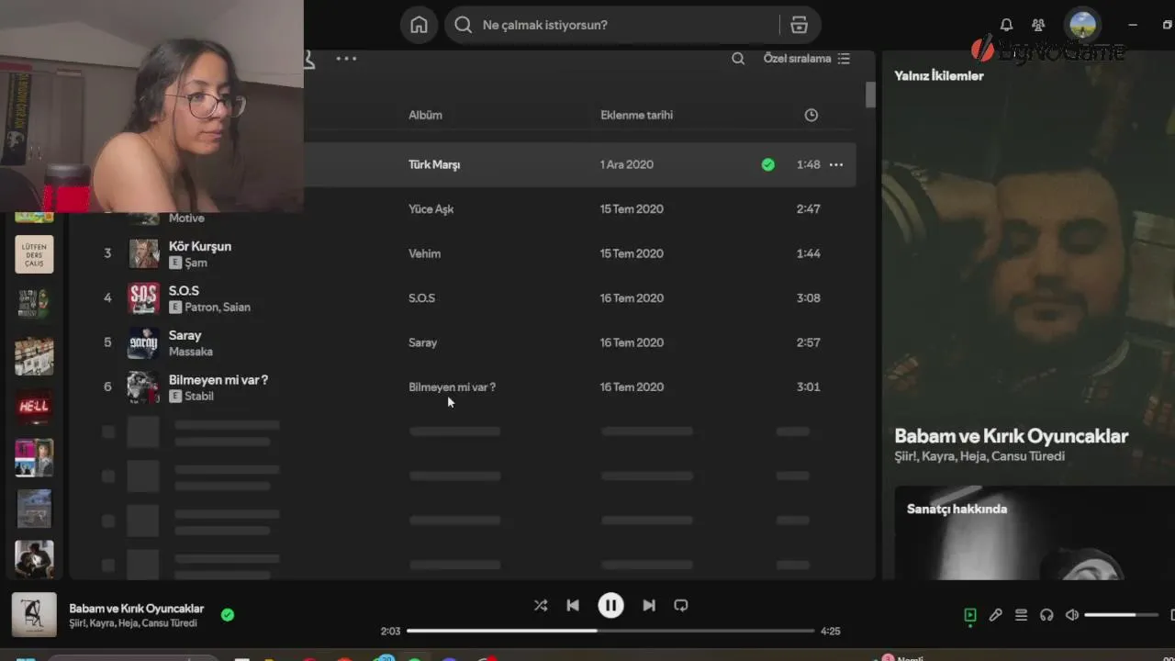This screenshot has height=661, width=1175.
Task: Click the Albüm column header
Action: pos(425,115)
